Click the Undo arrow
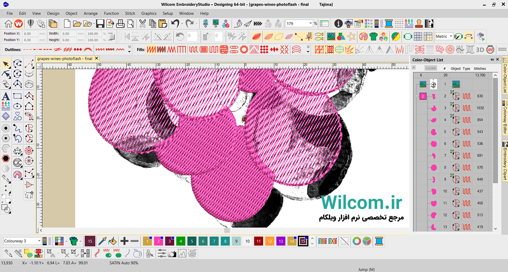The image size is (508, 272). click(175, 23)
